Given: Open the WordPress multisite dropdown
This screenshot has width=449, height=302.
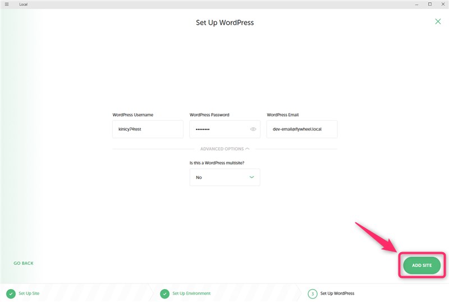Looking at the screenshot, I should 225,177.
